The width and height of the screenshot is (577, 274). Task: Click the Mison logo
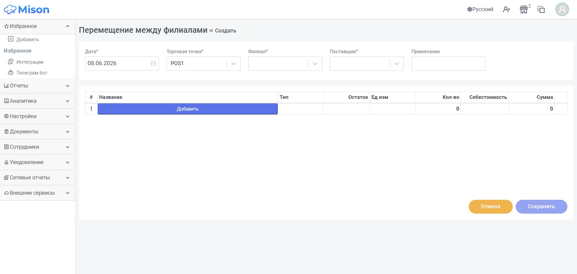[26, 10]
